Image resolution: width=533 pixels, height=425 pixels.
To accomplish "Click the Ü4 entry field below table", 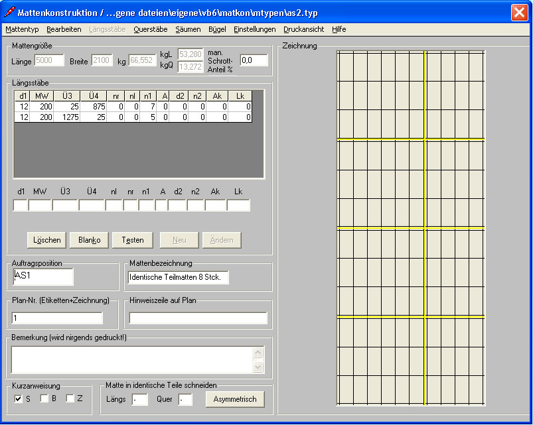I will (92, 206).
